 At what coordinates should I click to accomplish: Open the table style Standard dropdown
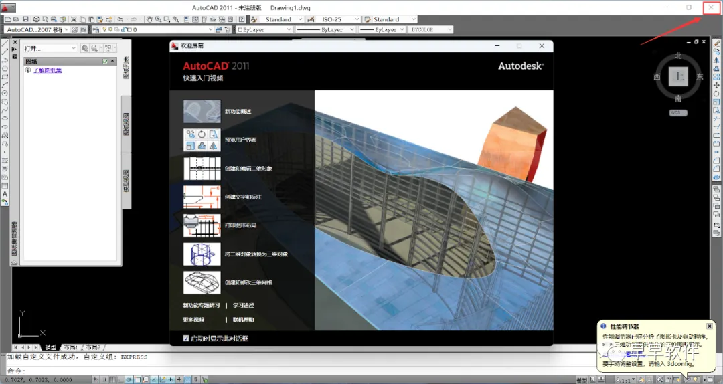(394, 19)
